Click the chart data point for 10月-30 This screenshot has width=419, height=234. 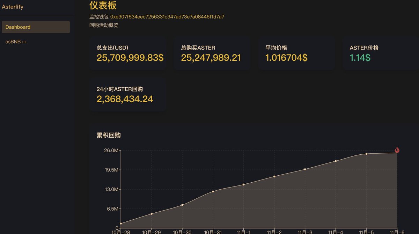click(182, 205)
